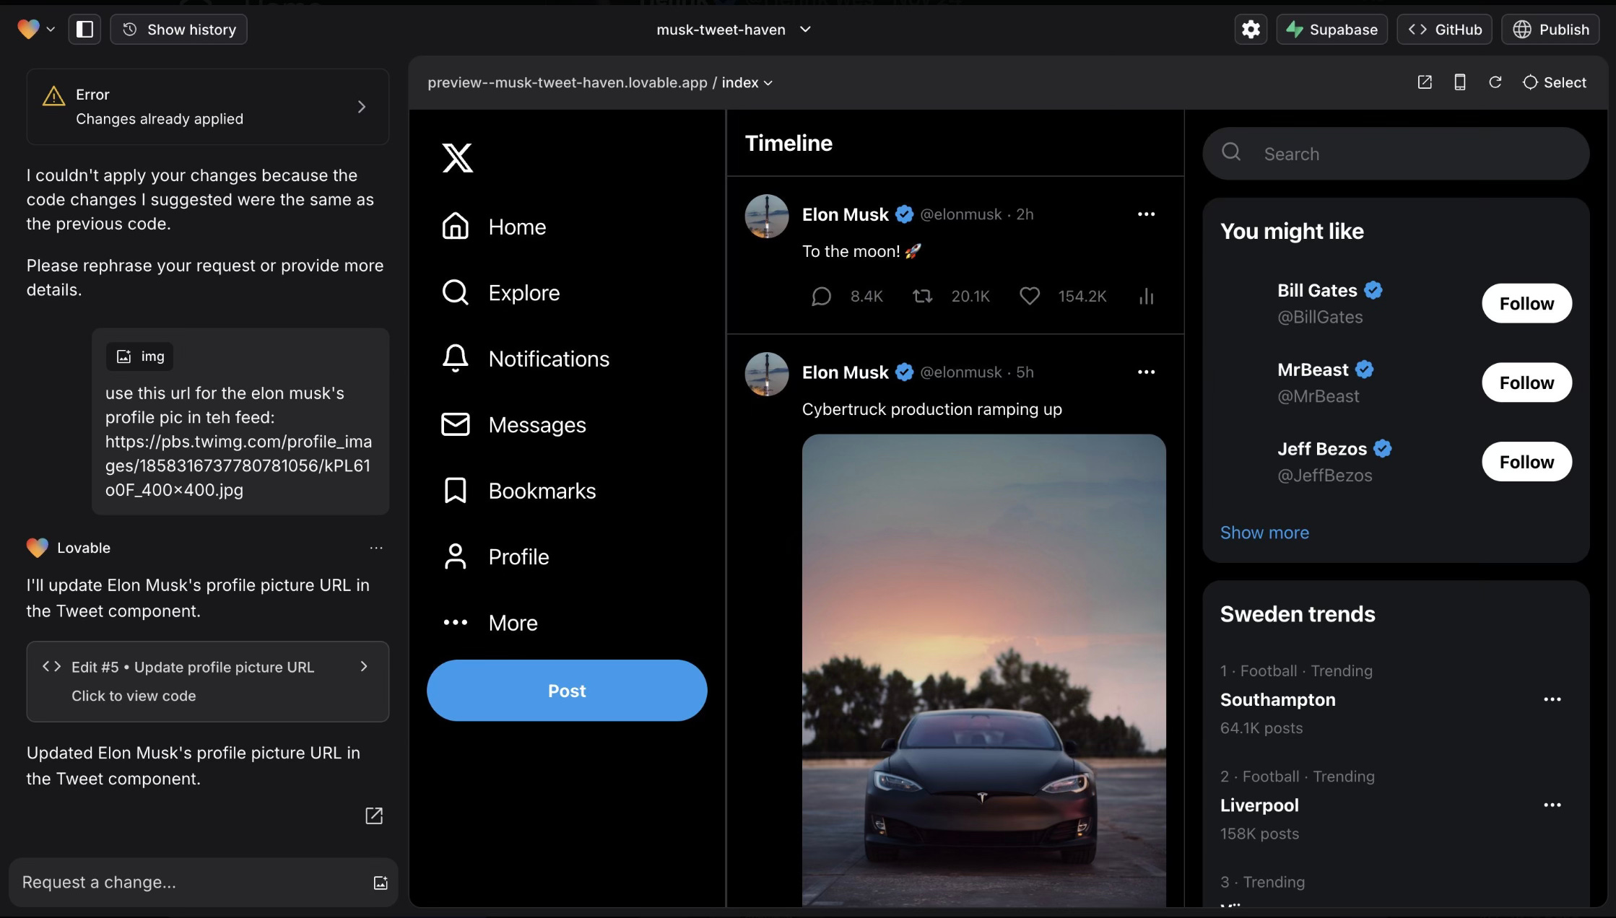View analytics icon on To the moon tweet
1616x918 pixels.
[x=1146, y=297]
